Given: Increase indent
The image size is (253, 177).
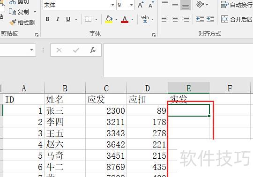Looking at the screenshot, I should tap(210, 19).
